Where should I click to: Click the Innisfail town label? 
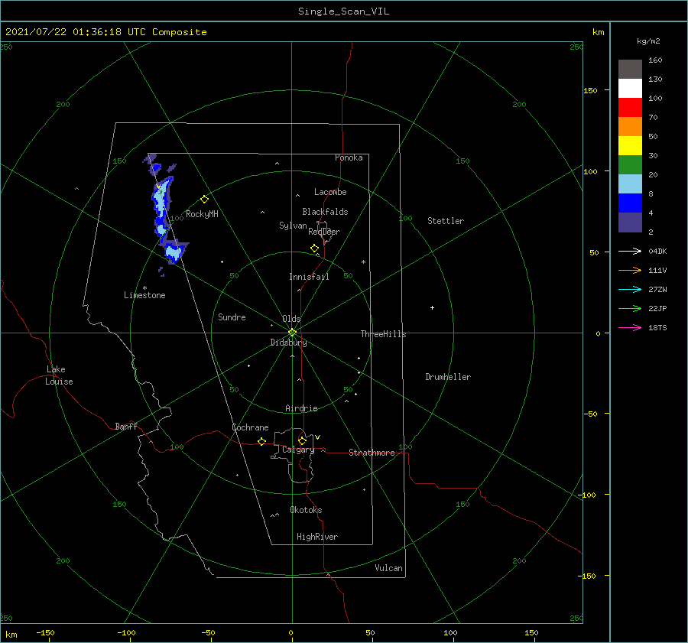(x=309, y=277)
